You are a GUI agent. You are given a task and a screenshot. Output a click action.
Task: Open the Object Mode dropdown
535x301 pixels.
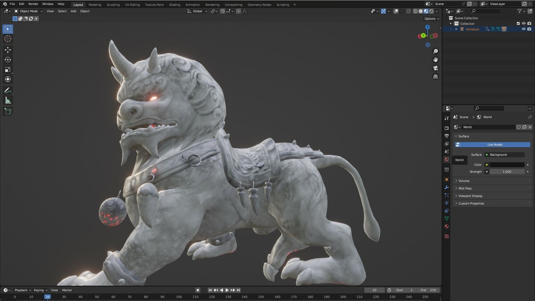pos(29,11)
